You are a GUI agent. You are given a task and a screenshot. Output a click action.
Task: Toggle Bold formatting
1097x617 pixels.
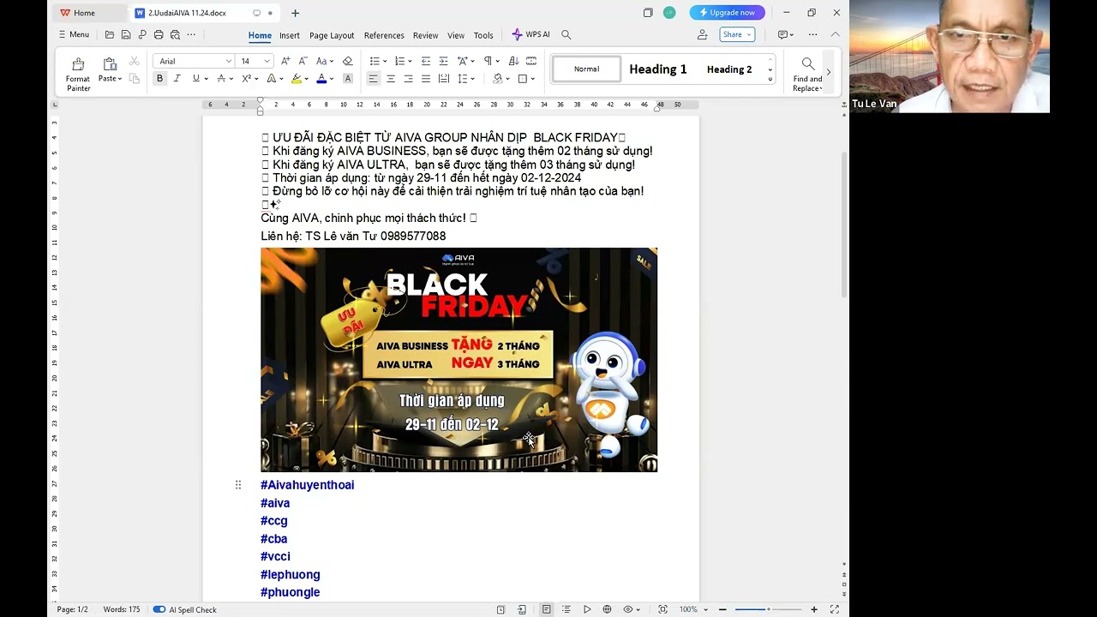point(159,79)
